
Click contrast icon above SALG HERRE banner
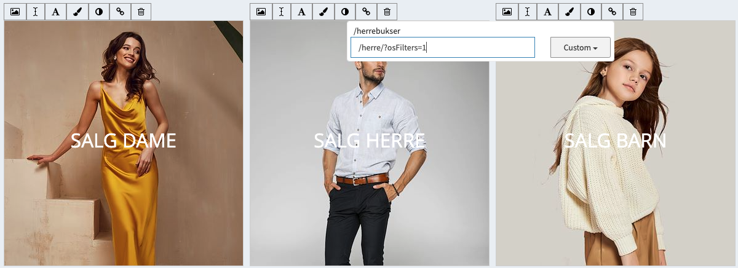click(345, 12)
